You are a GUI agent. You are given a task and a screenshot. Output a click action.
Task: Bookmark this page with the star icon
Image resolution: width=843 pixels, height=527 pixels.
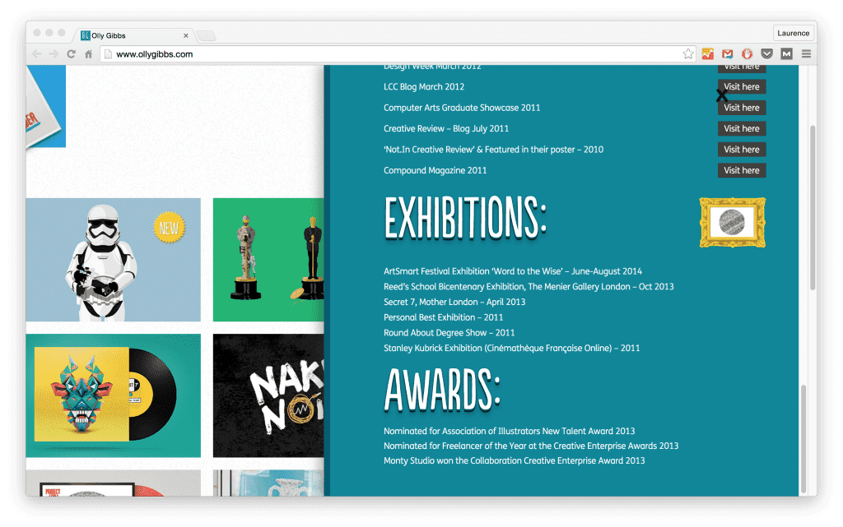(x=687, y=53)
